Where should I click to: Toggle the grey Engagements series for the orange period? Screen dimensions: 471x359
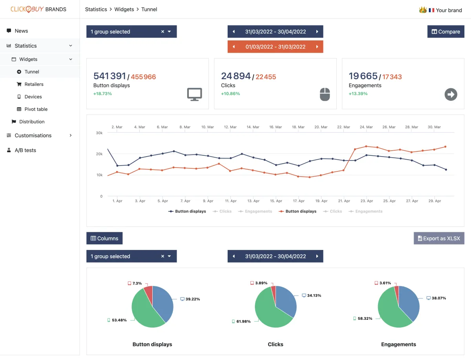[365, 211]
